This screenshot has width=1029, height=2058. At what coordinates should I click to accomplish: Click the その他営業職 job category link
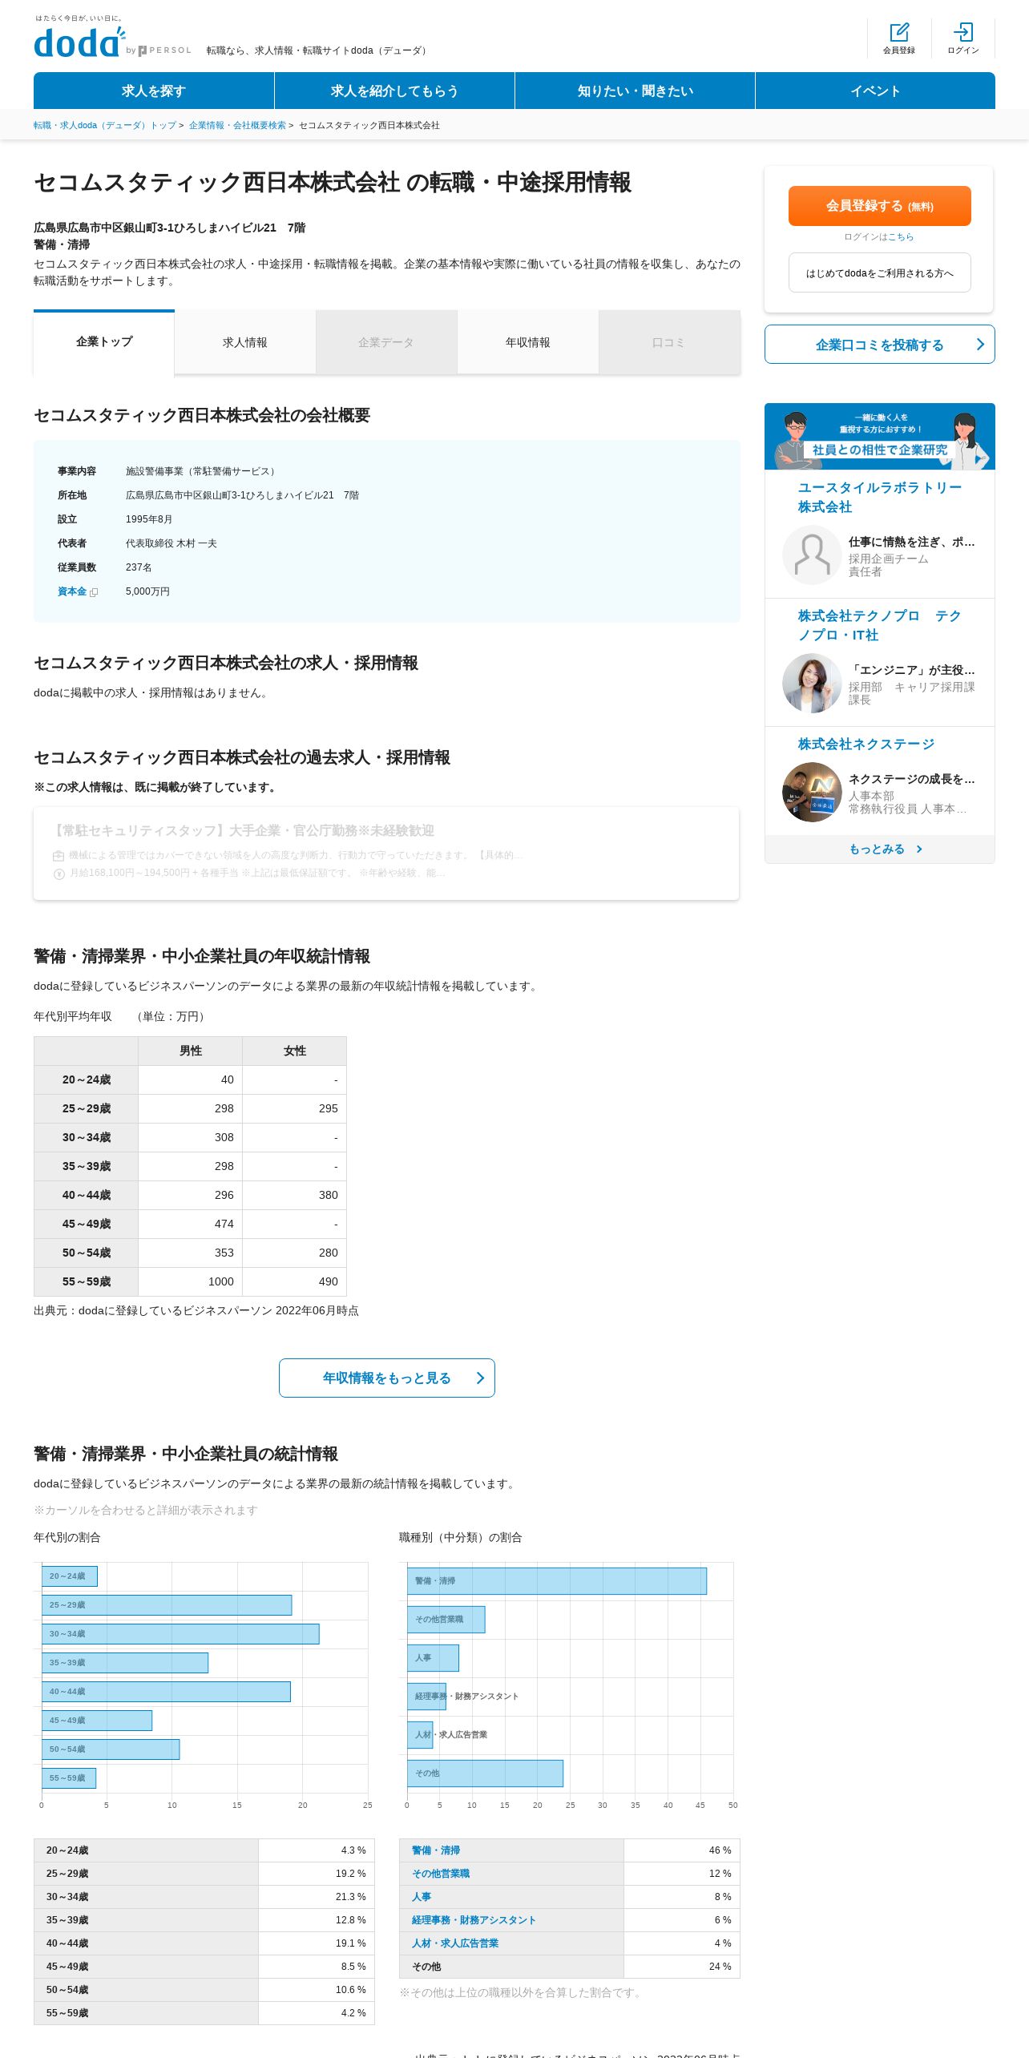coord(441,1874)
